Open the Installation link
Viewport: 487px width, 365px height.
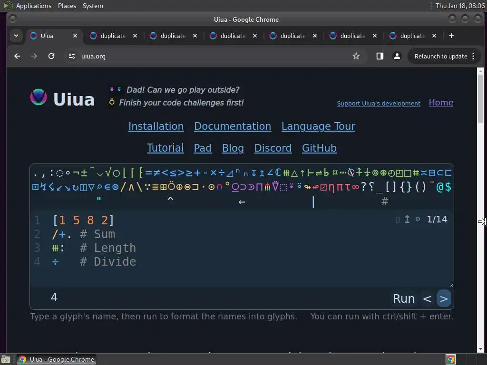point(156,126)
